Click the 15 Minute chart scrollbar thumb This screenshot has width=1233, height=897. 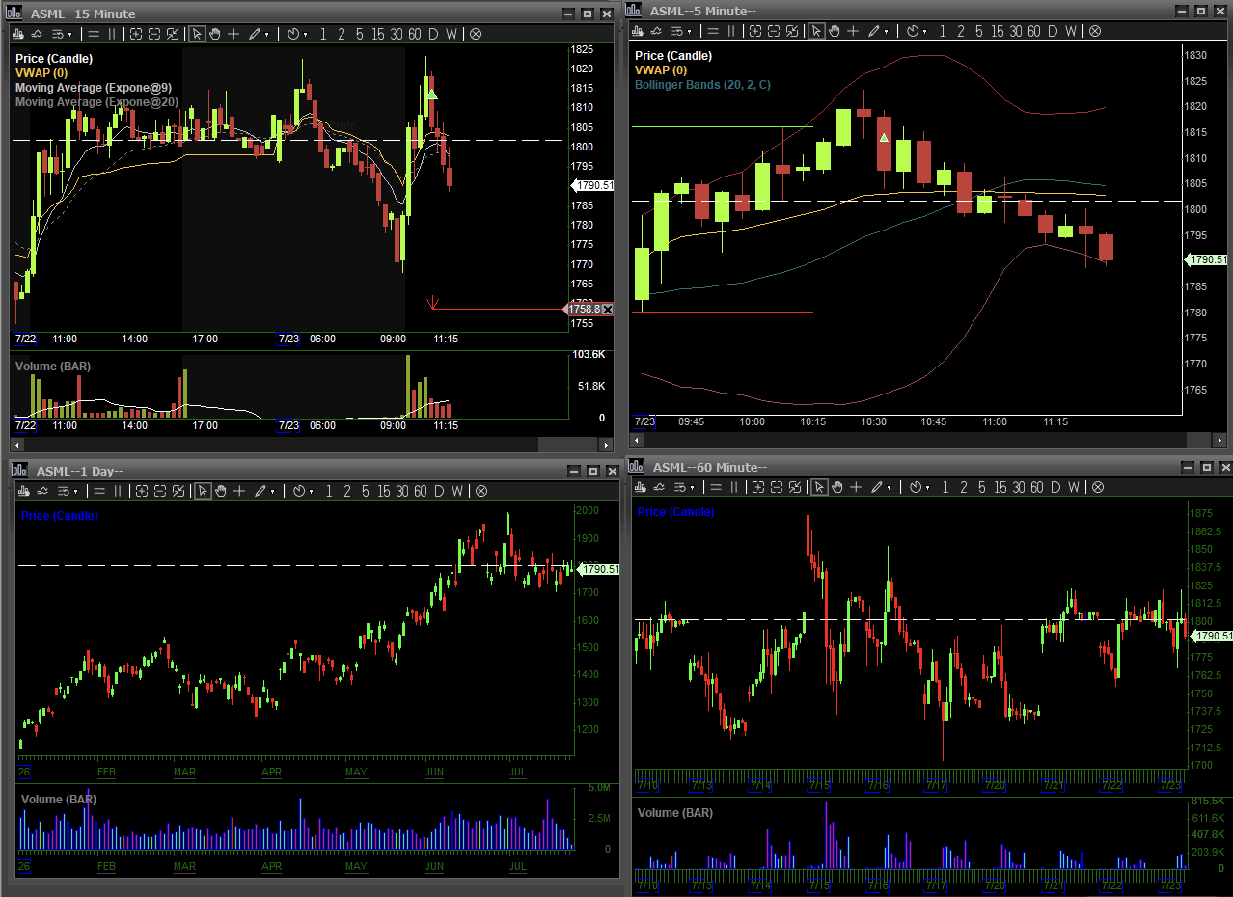[568, 445]
